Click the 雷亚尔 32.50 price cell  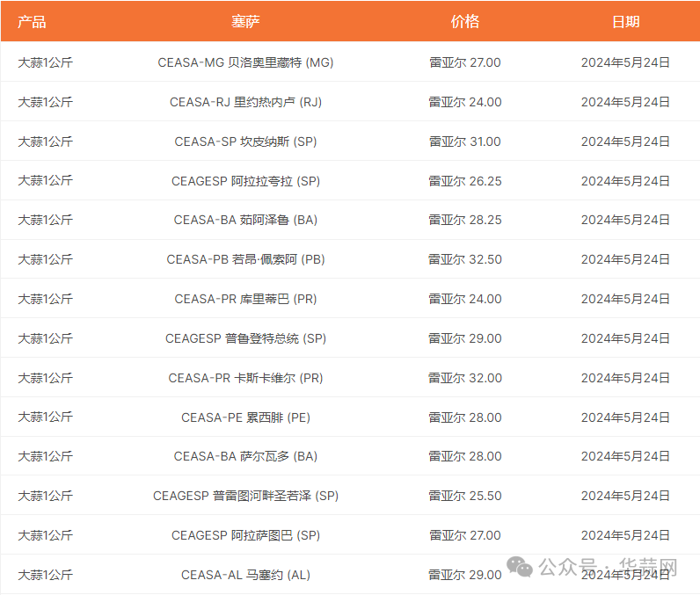464,259
